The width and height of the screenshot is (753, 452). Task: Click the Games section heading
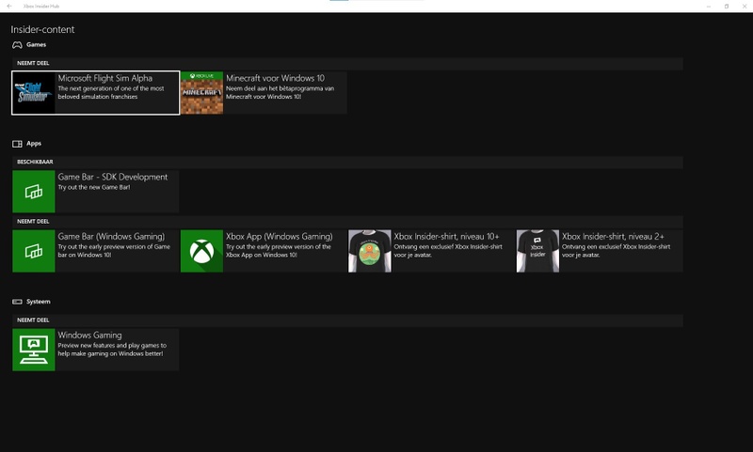pos(36,44)
